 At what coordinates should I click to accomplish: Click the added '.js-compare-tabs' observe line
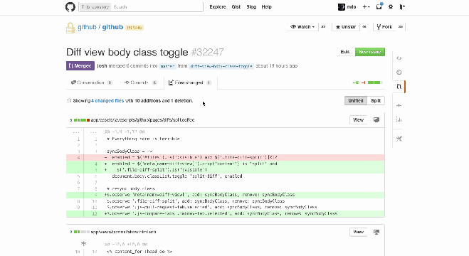point(225,213)
